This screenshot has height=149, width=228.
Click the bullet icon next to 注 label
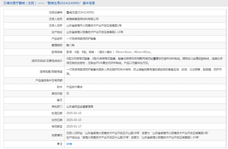point(58,144)
